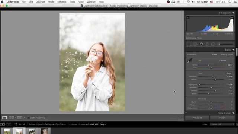Adjust the Highlights slider handle
Viewport: 238px width, 134px height.
pyautogui.click(x=199, y=84)
